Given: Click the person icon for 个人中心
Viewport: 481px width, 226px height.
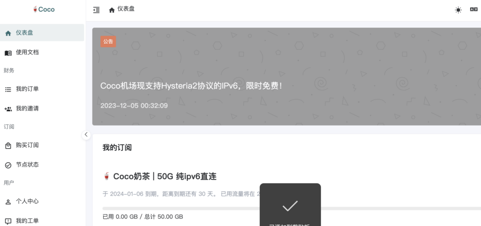Looking at the screenshot, I should pyautogui.click(x=8, y=202).
